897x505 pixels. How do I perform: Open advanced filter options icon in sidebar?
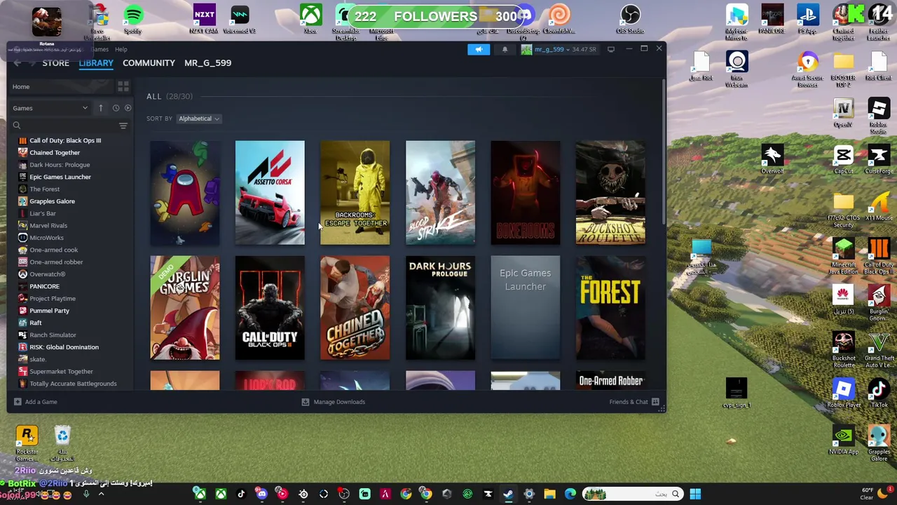[x=123, y=126]
